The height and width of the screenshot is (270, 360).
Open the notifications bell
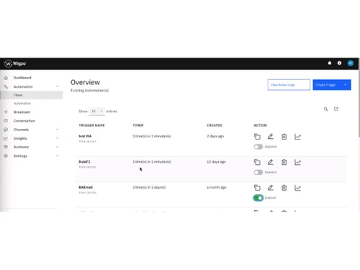(x=330, y=63)
